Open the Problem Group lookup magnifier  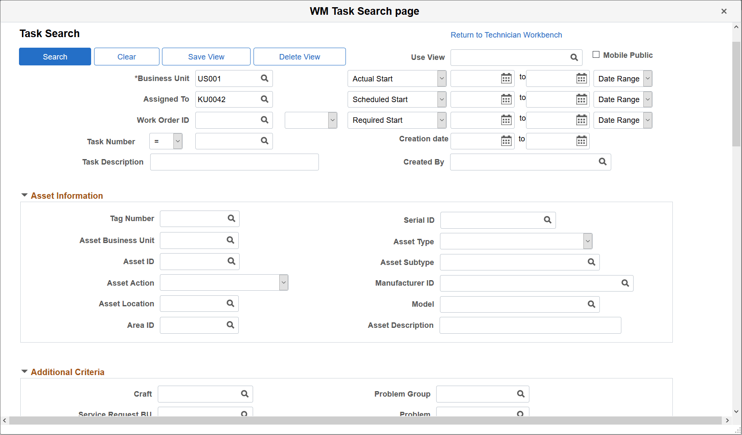[521, 394]
